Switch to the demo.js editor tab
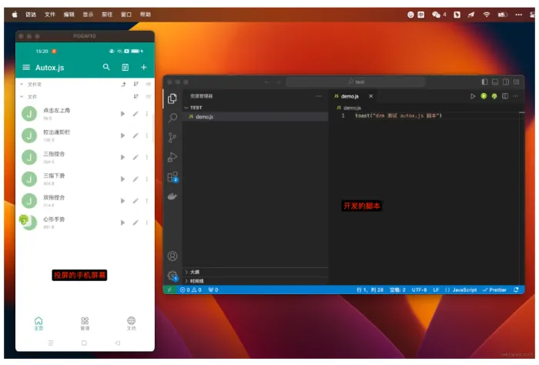Screen dimensions: 539x365 pyautogui.click(x=349, y=96)
